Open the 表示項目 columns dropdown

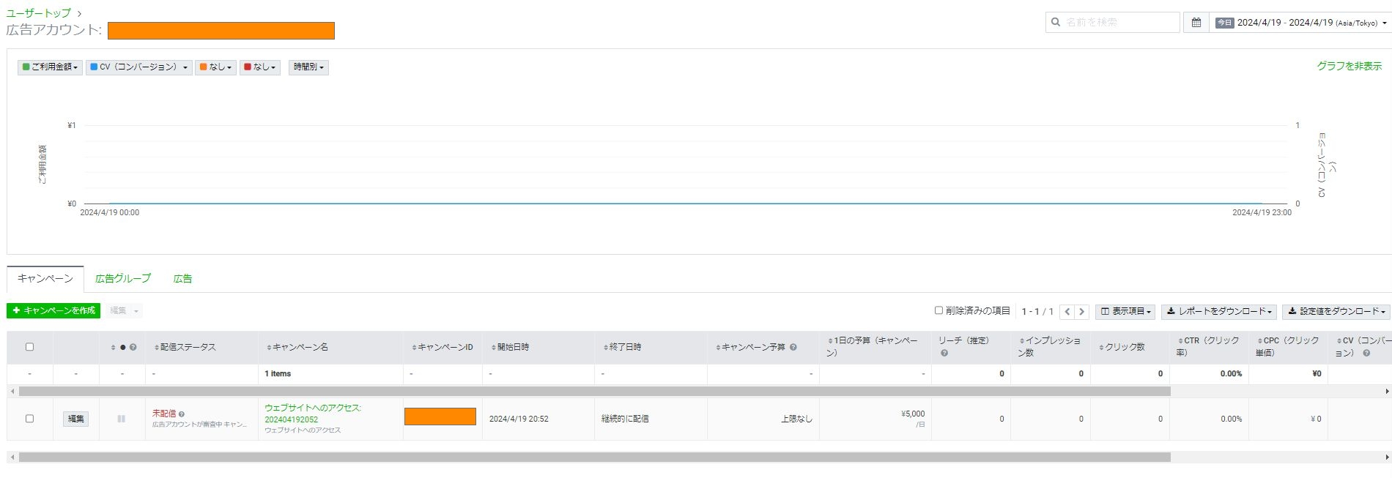1125,312
